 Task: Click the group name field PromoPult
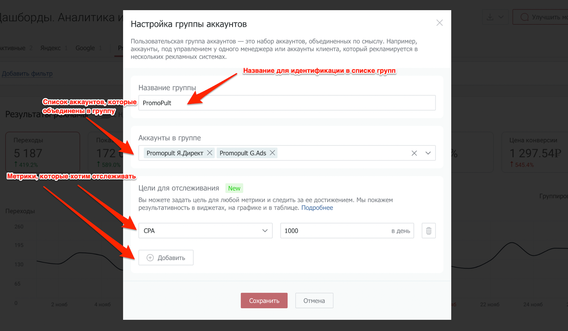pyautogui.click(x=287, y=103)
